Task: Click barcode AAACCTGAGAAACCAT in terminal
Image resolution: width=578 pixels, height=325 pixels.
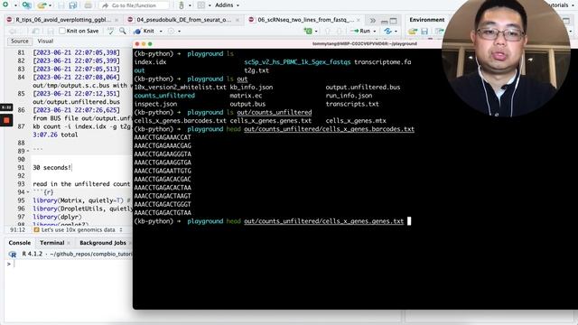Action: (x=163, y=137)
